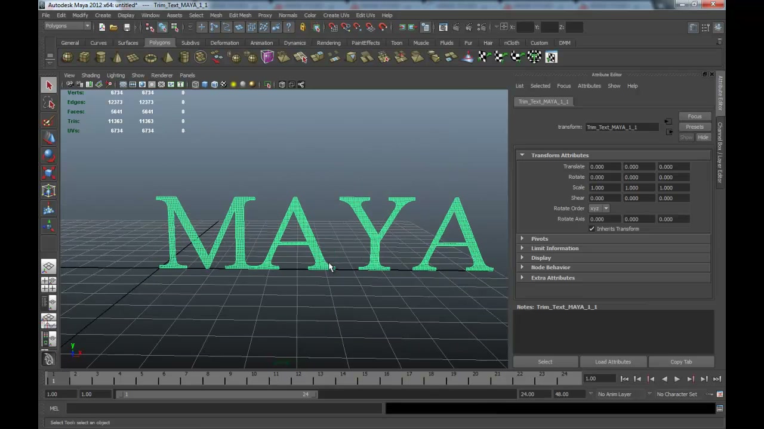The height and width of the screenshot is (429, 764).
Task: Click the purple cube shelf icon
Action: (x=267, y=57)
